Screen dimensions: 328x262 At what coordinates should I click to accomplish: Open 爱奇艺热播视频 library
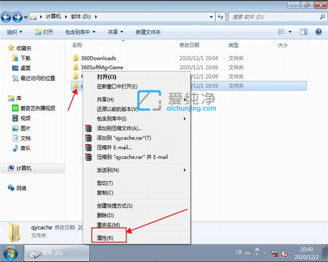34,108
